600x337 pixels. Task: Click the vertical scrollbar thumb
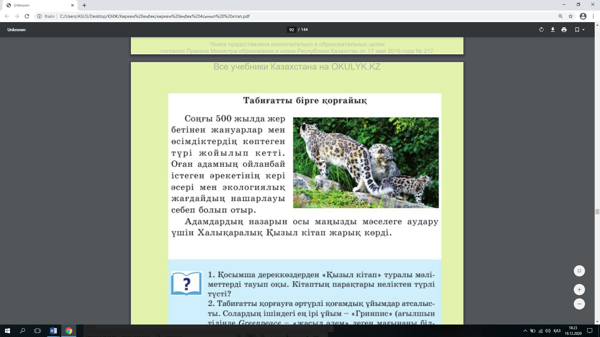point(597,212)
